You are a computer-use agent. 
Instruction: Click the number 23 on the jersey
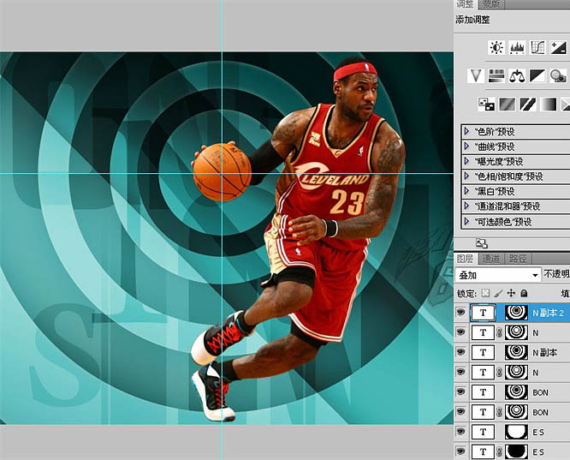pyautogui.click(x=347, y=202)
